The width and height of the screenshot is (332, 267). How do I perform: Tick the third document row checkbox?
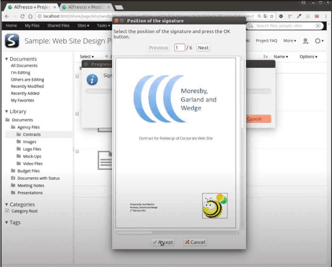pyautogui.click(x=77, y=151)
